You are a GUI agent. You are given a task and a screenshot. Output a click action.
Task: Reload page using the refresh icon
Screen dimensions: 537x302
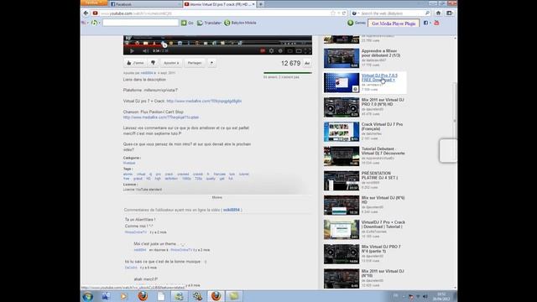click(344, 13)
